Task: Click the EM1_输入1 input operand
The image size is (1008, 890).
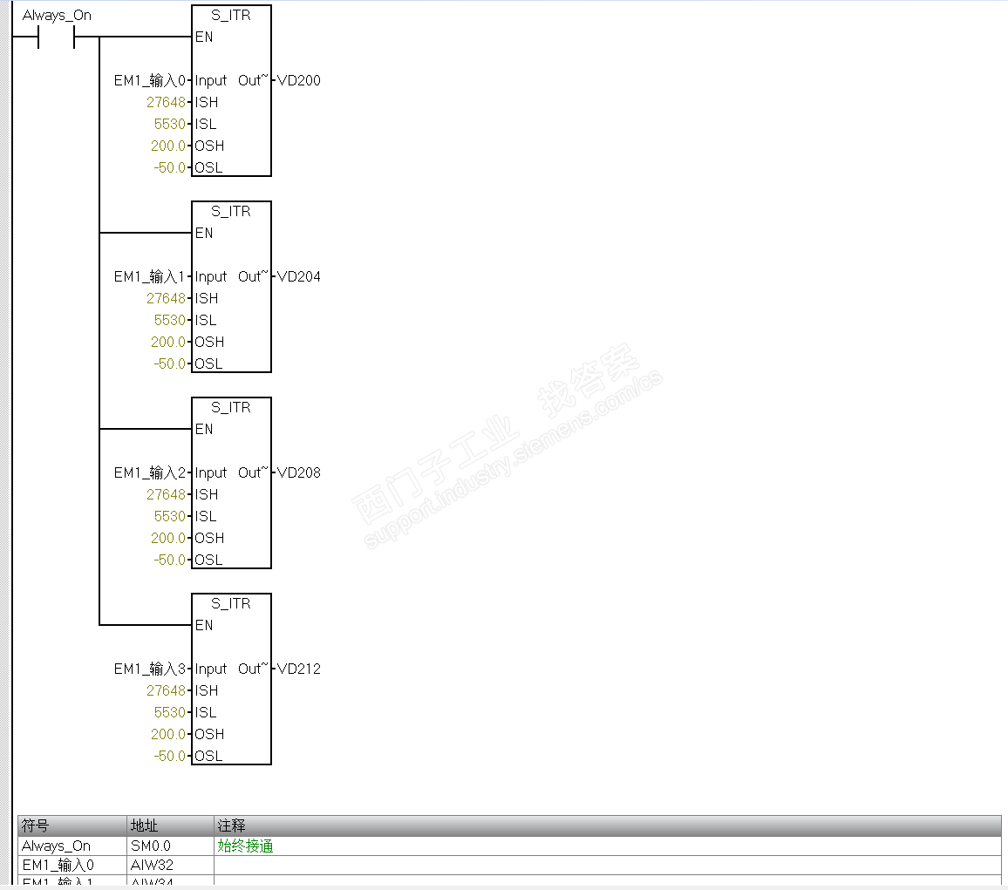Action: [150, 276]
